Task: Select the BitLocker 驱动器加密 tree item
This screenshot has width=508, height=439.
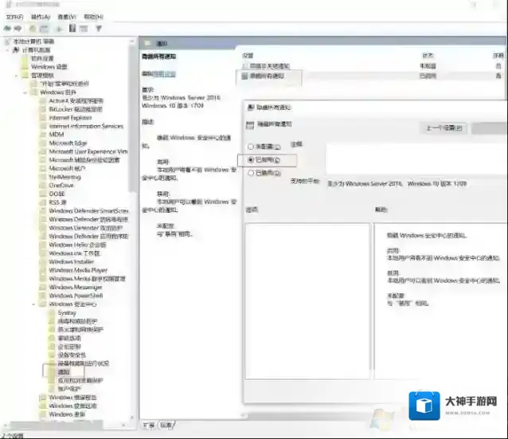Action: [76, 109]
